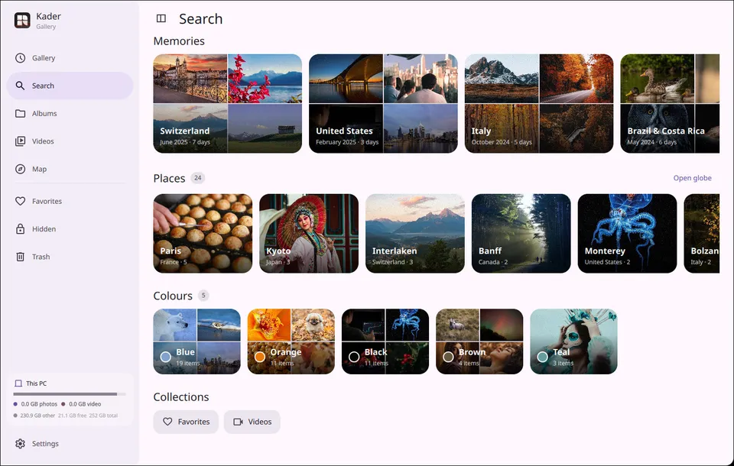Image resolution: width=734 pixels, height=466 pixels.
Task: Toggle the sidebar panel icon beside Search
Action: click(x=161, y=18)
